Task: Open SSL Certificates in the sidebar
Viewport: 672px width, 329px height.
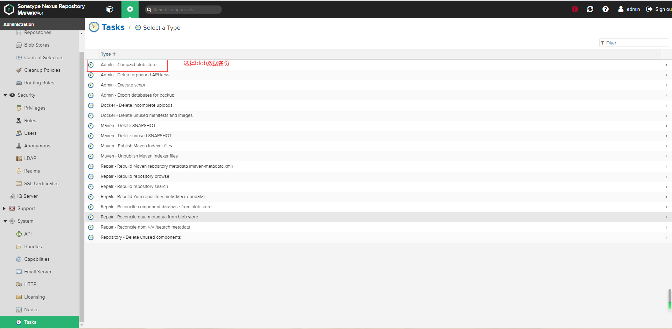Action: [x=41, y=183]
